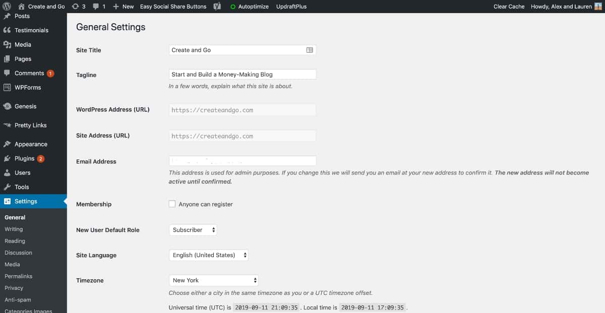Open Easy Social Share Buttons menu

[x=173, y=7]
